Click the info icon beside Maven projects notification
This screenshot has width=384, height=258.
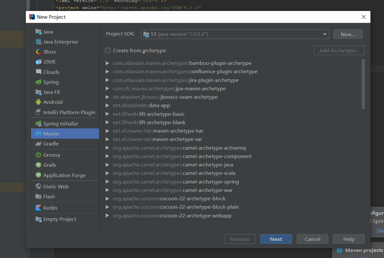pos(339,250)
